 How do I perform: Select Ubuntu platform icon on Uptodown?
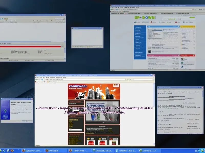coord(151,22)
